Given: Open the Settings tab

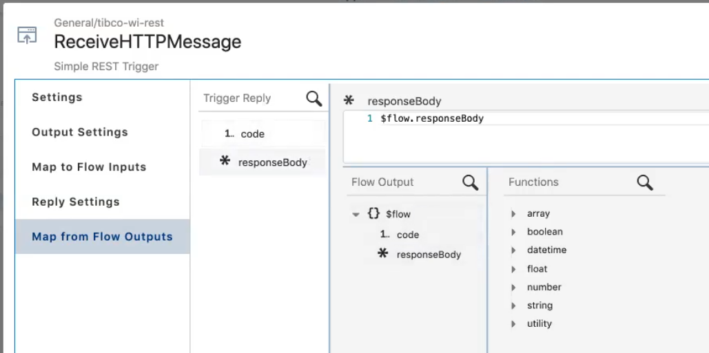Looking at the screenshot, I should [57, 98].
